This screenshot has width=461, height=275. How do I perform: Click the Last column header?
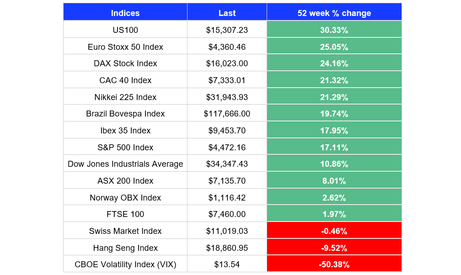click(x=227, y=13)
